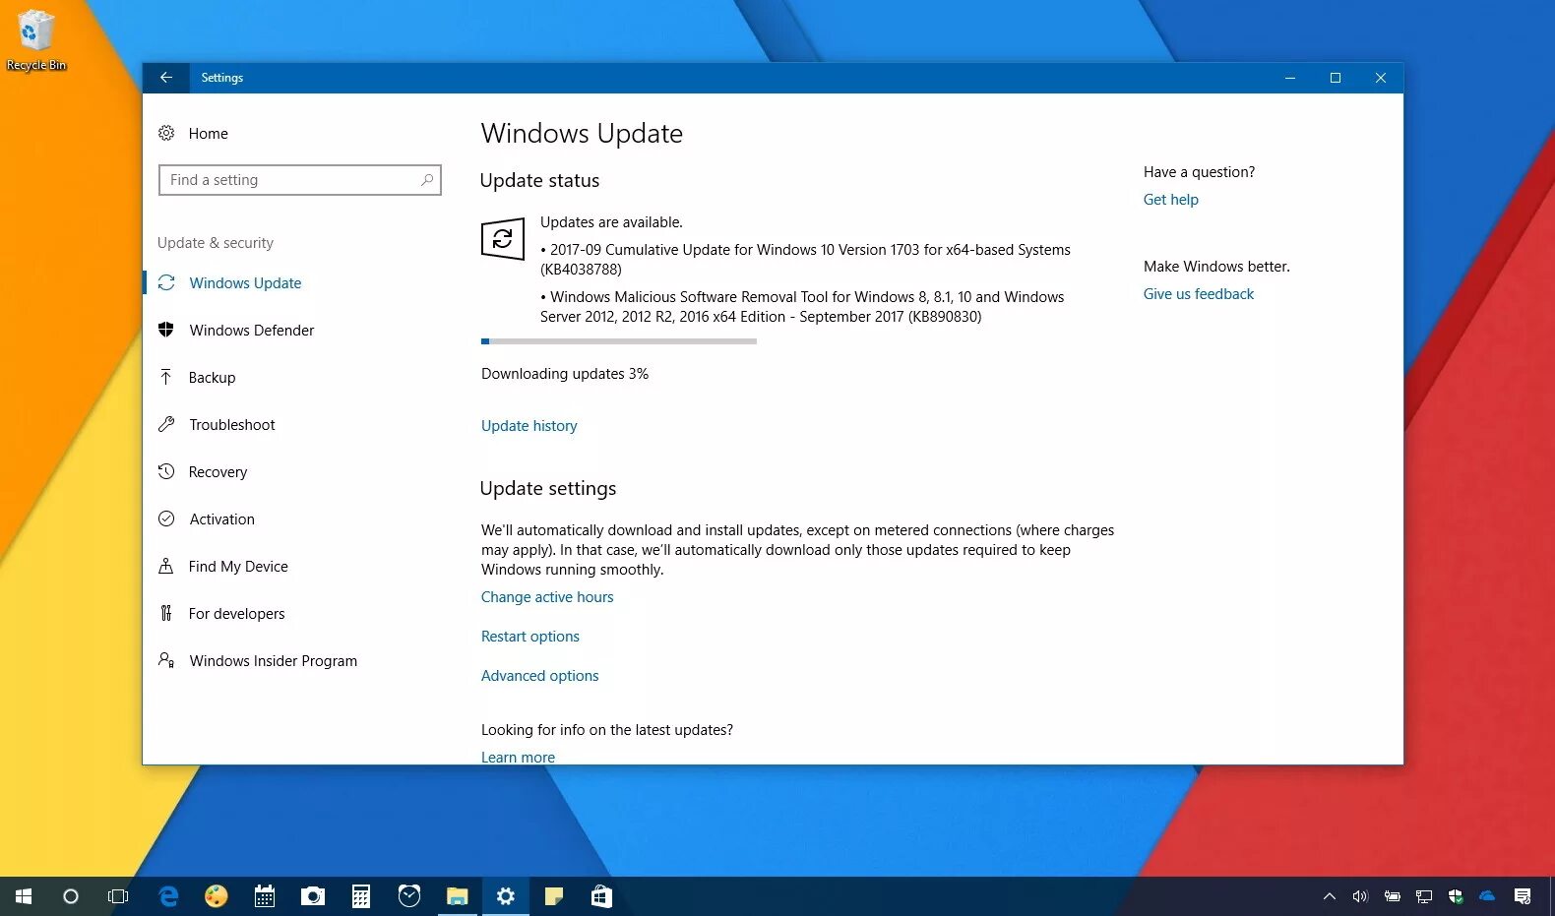Click the Windows Defender shield icon
1555x916 pixels.
(166, 330)
